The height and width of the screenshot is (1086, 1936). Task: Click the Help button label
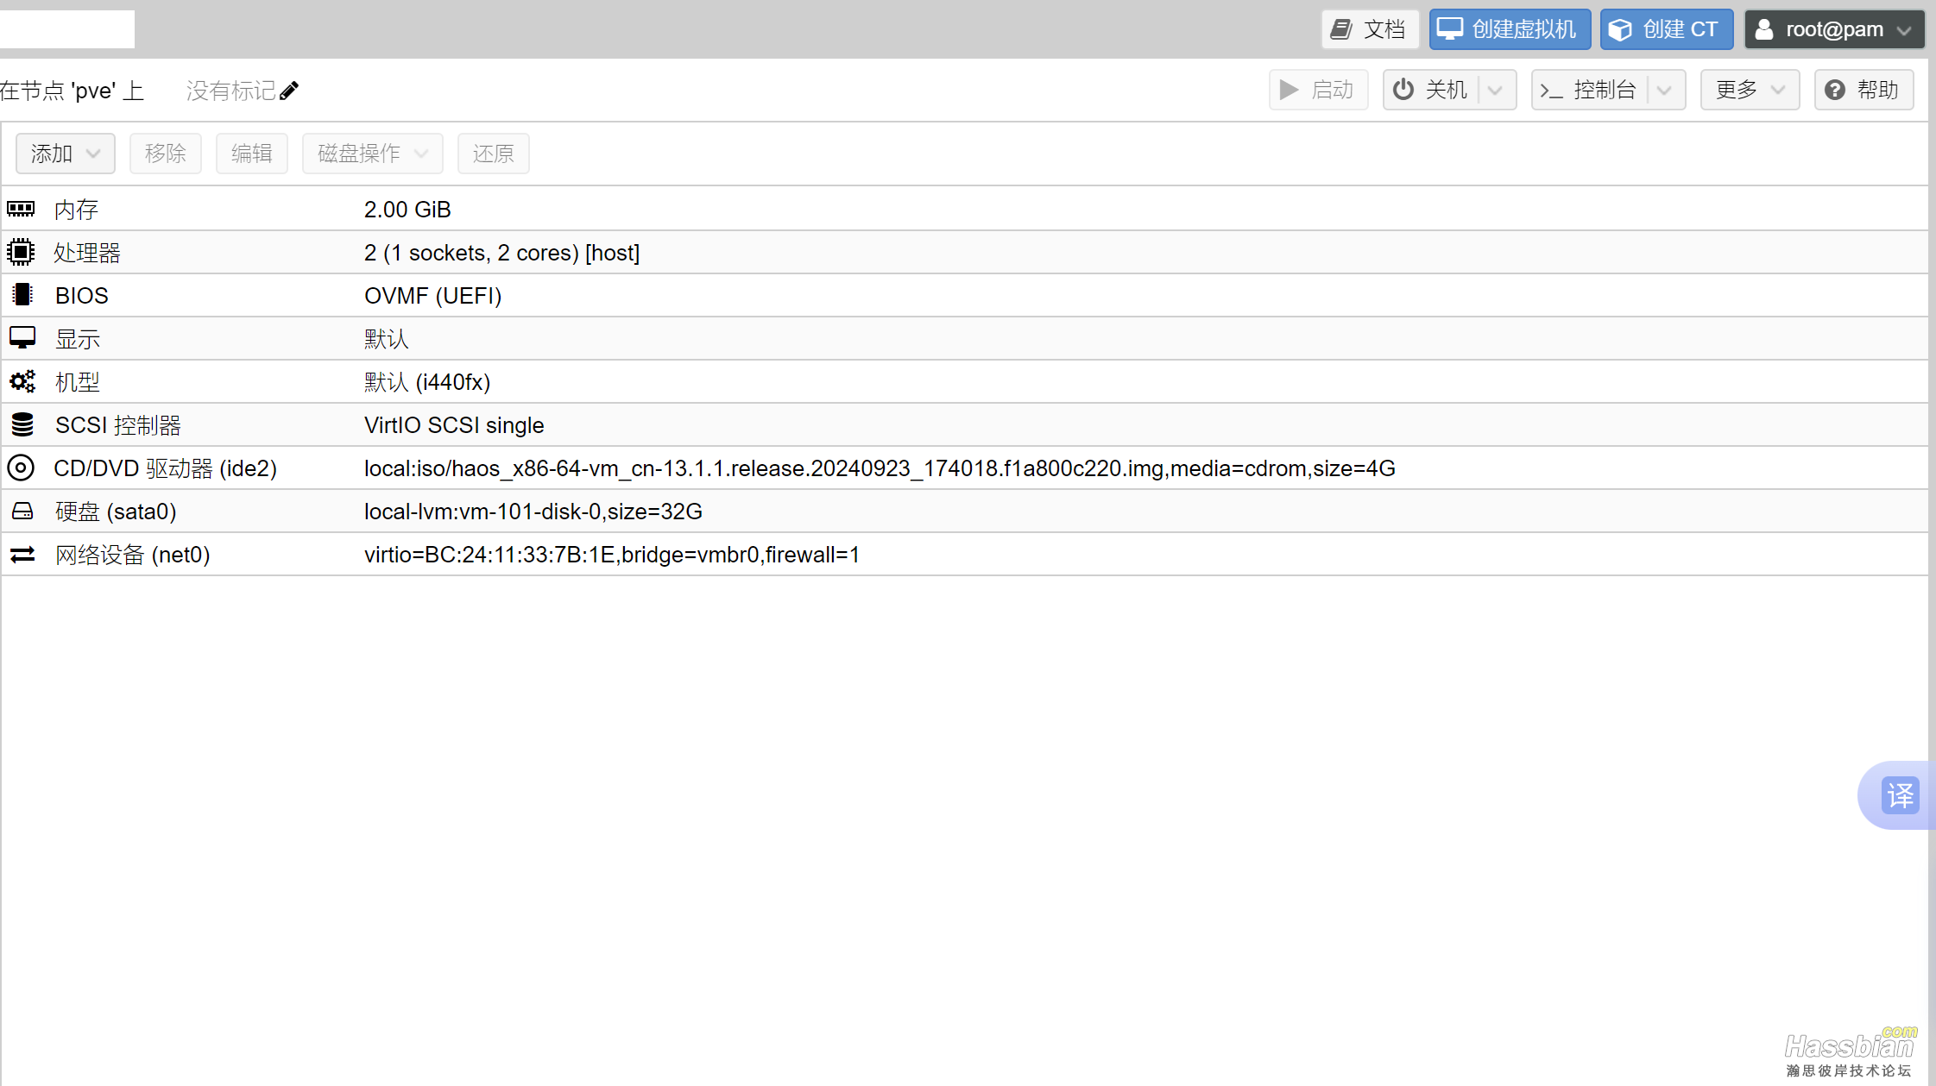click(x=1878, y=90)
